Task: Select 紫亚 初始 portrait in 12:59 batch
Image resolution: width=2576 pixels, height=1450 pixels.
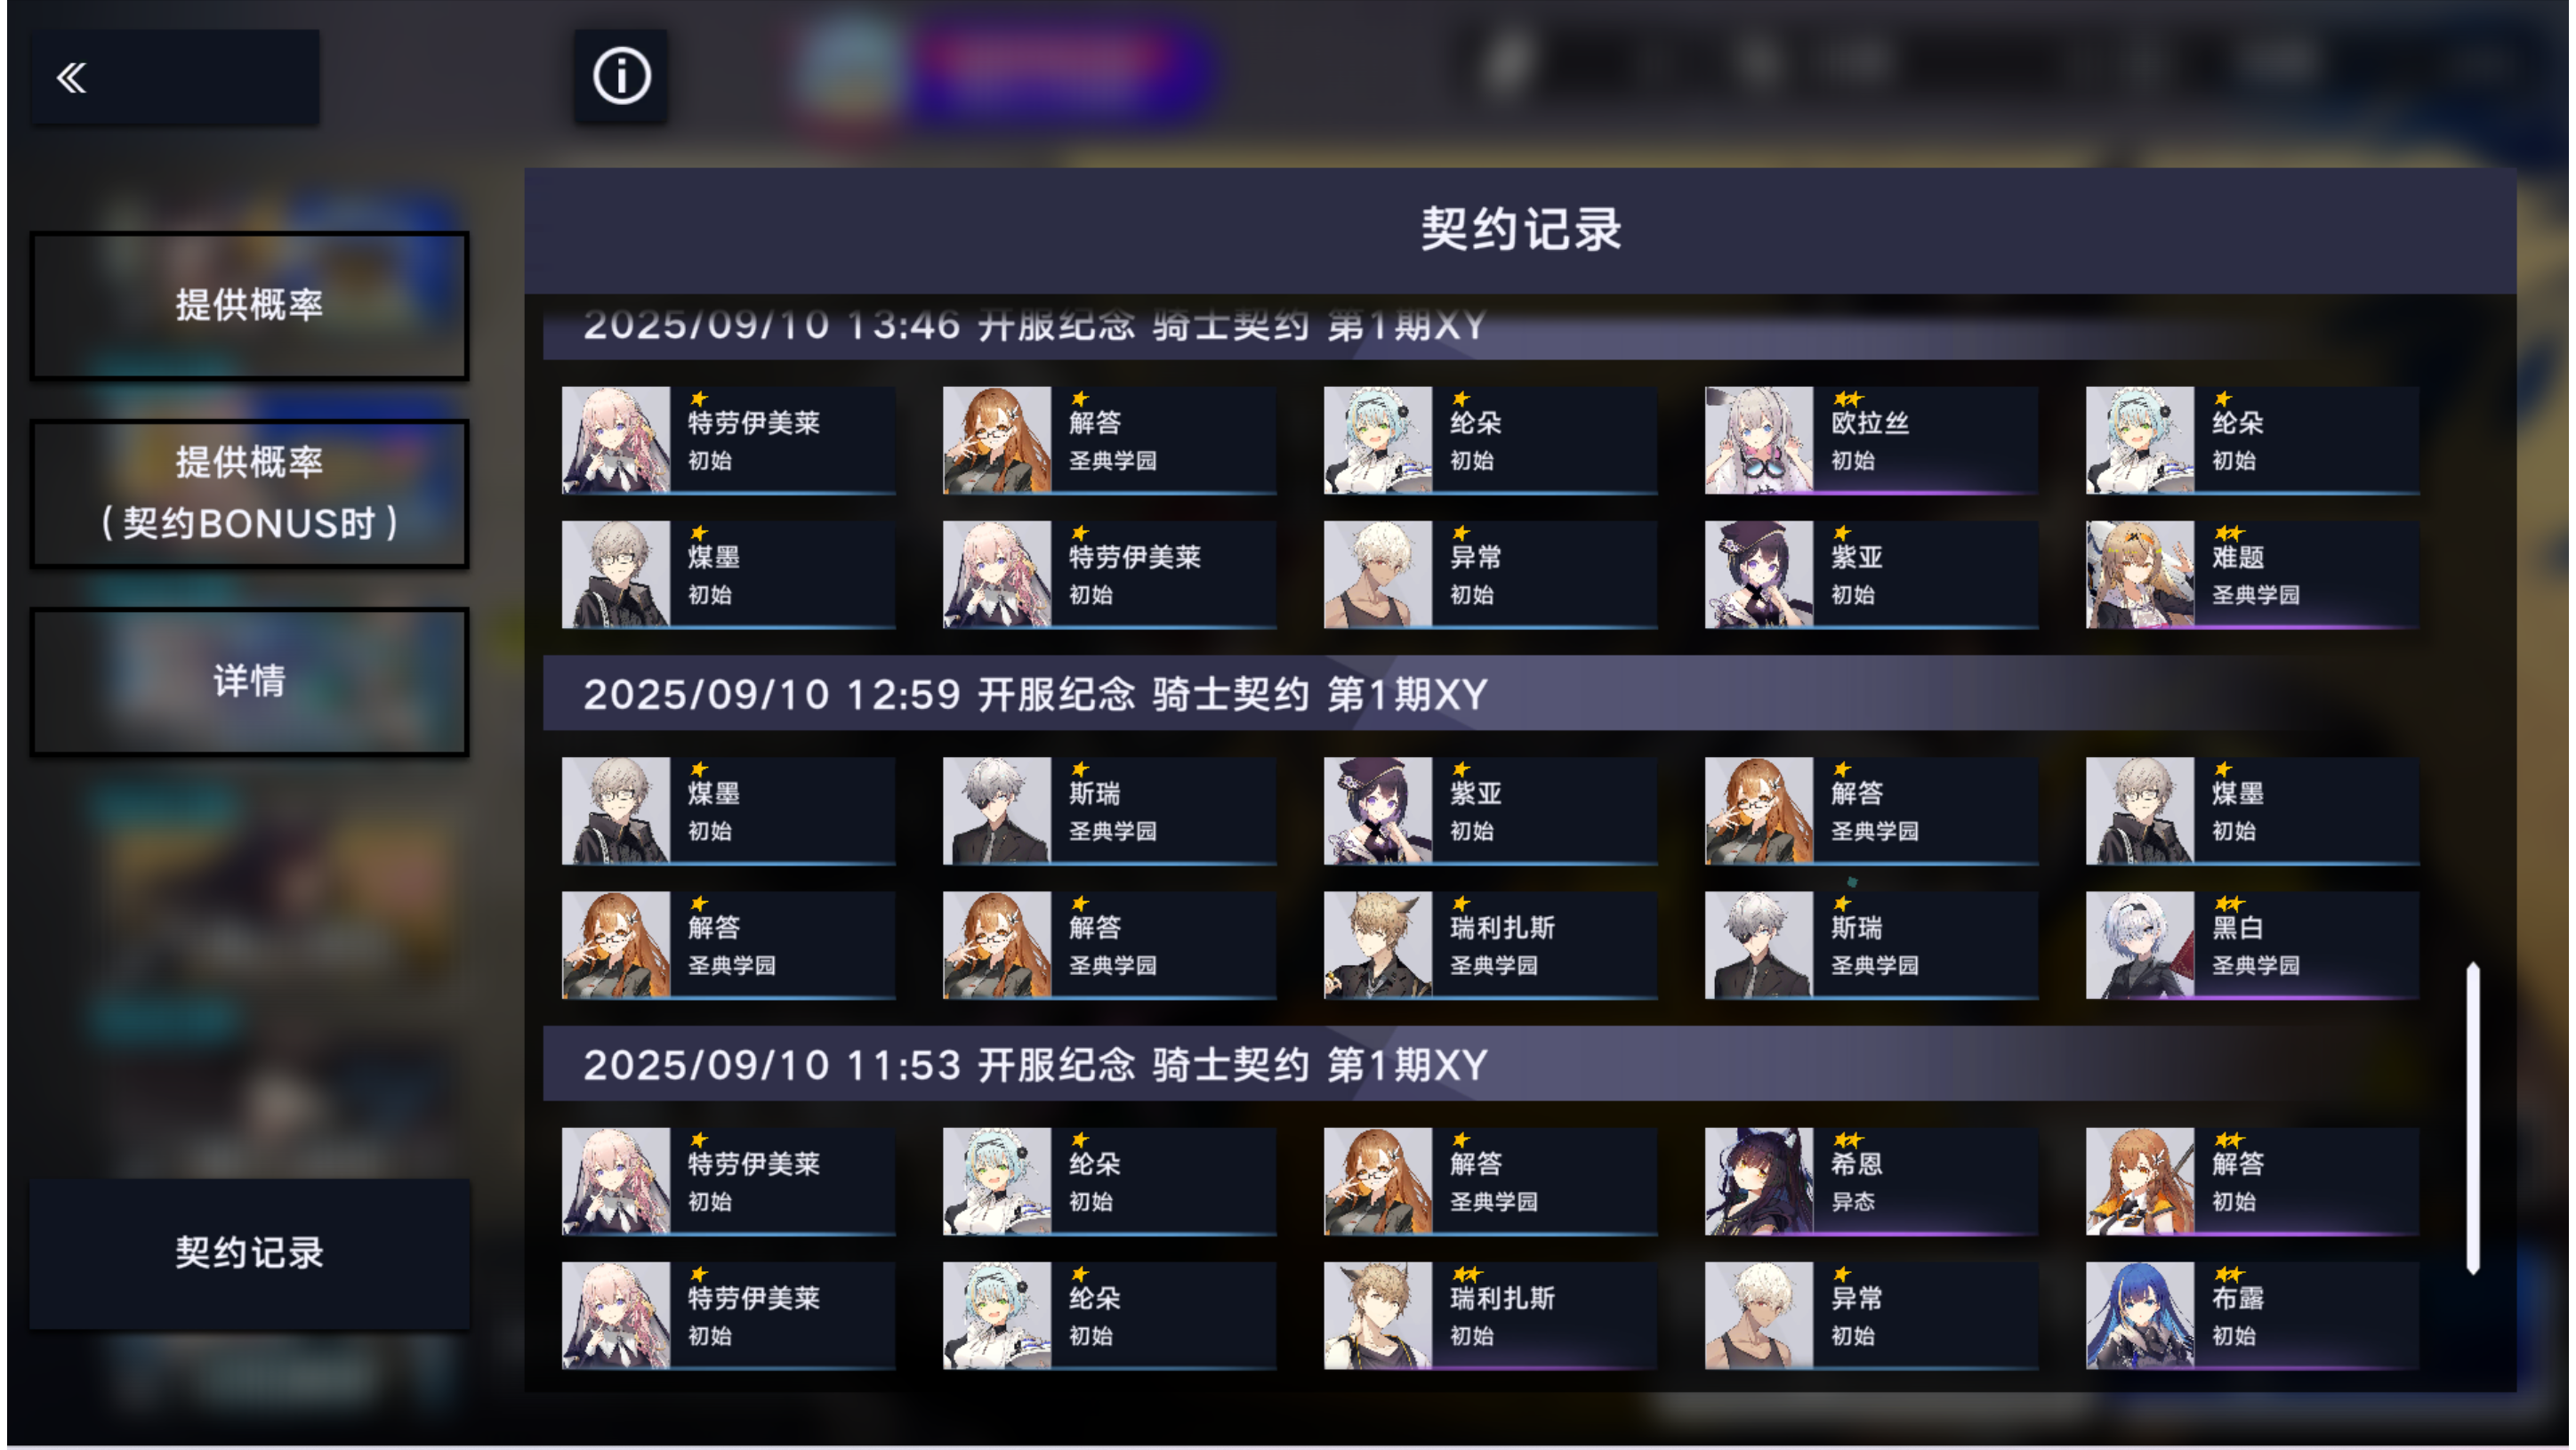Action: 1377,810
